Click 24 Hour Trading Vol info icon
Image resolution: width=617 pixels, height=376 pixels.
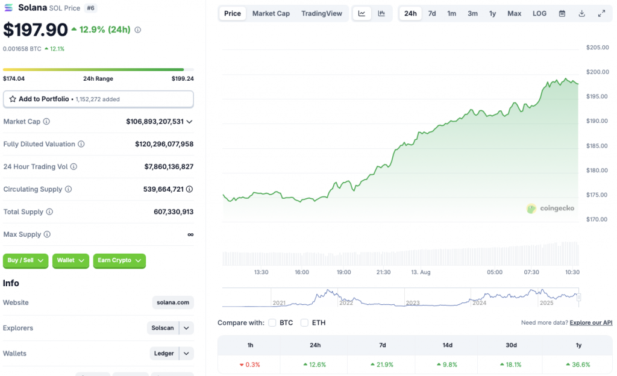pos(74,166)
